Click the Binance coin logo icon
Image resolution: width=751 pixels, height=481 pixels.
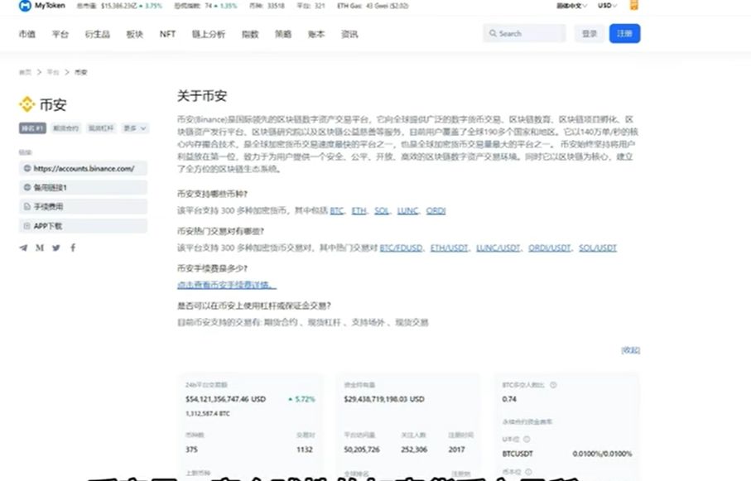26,104
